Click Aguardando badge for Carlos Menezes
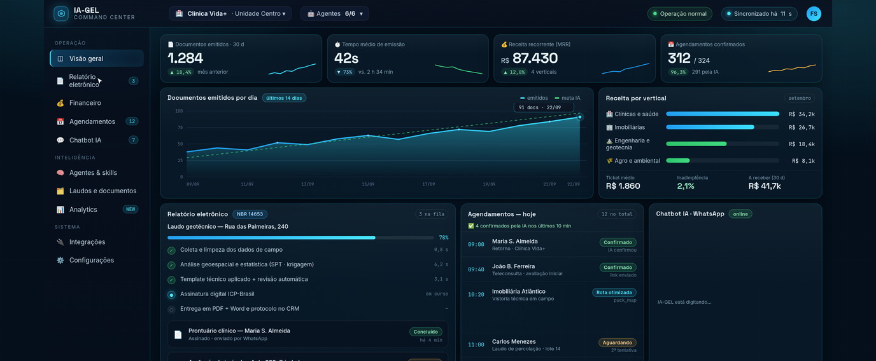This screenshot has height=361, width=876. tap(618, 343)
